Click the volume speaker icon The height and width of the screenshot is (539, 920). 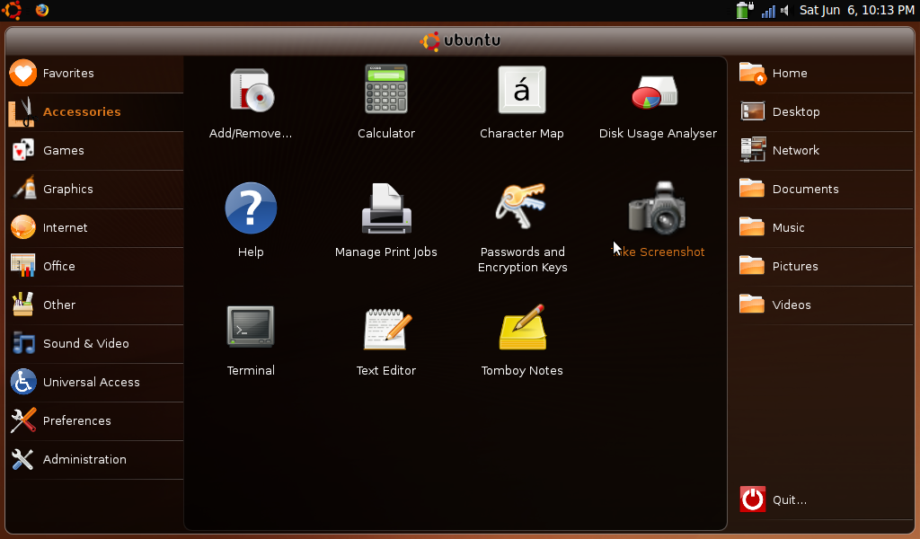[x=784, y=11]
